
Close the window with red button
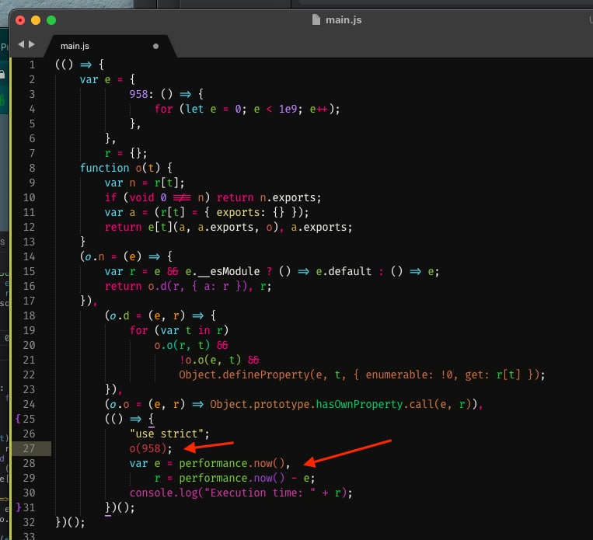click(20, 19)
